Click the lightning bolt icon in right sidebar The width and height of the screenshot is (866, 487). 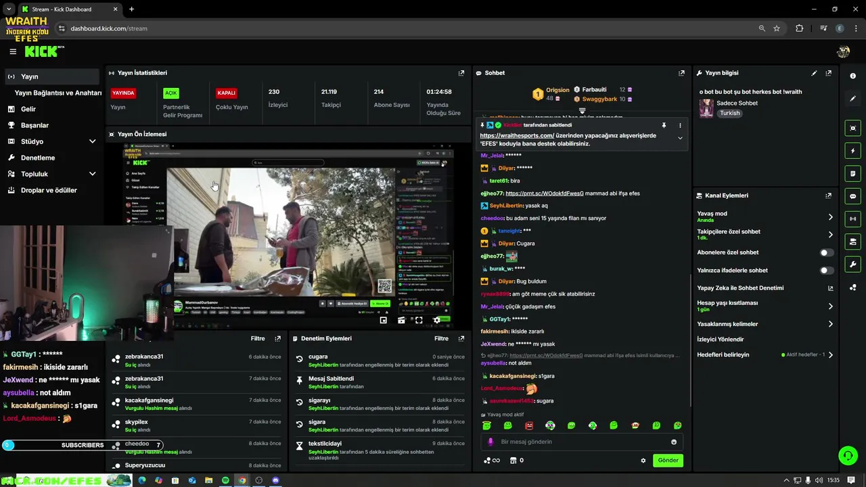tap(852, 151)
